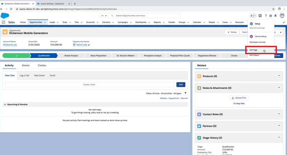Image resolution: width=287 pixels, height=155 pixels.
Task: Open the Accounts nav dropdown chevron
Action: [97, 22]
